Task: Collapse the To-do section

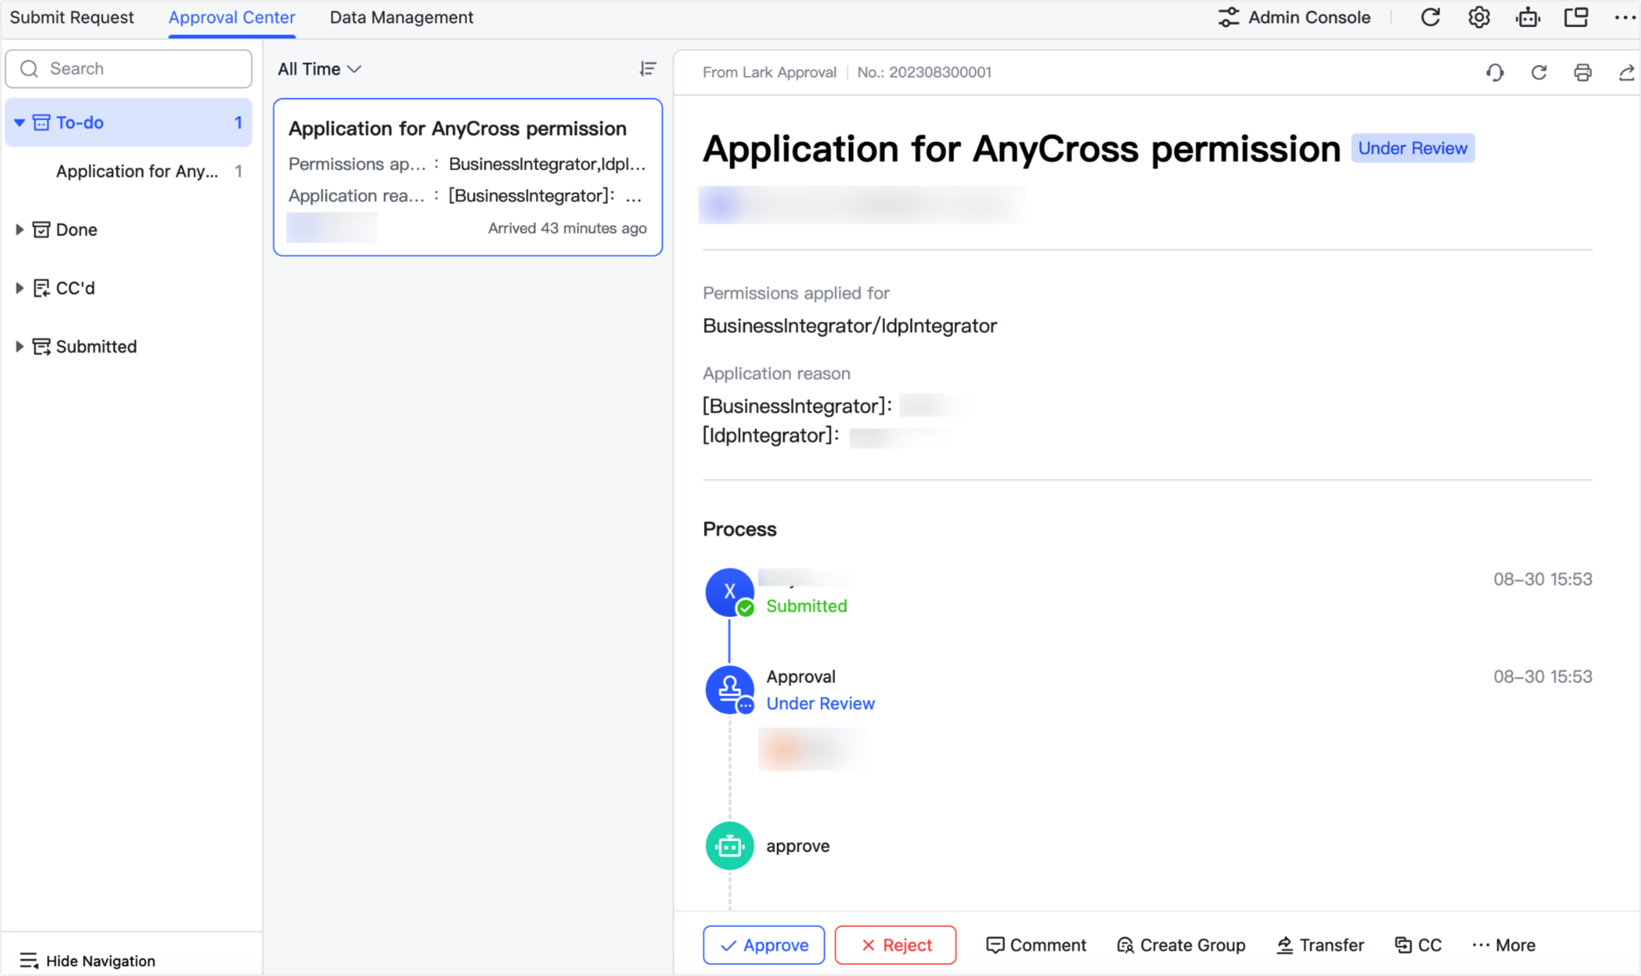Action: (x=20, y=122)
